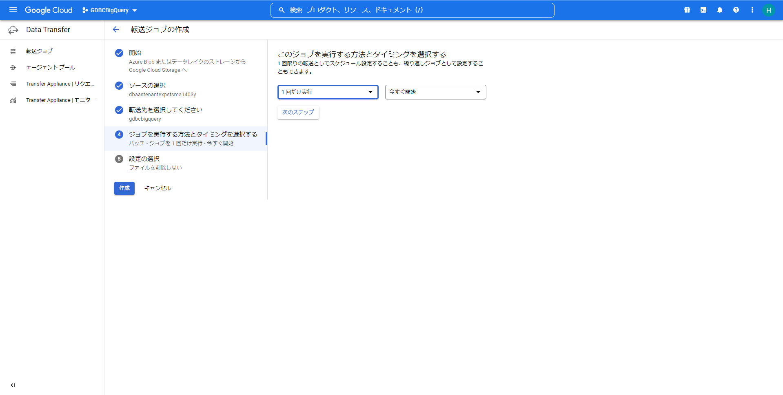
Task: Click the back arrow beside 転送ジョブの作成
Action: point(116,29)
